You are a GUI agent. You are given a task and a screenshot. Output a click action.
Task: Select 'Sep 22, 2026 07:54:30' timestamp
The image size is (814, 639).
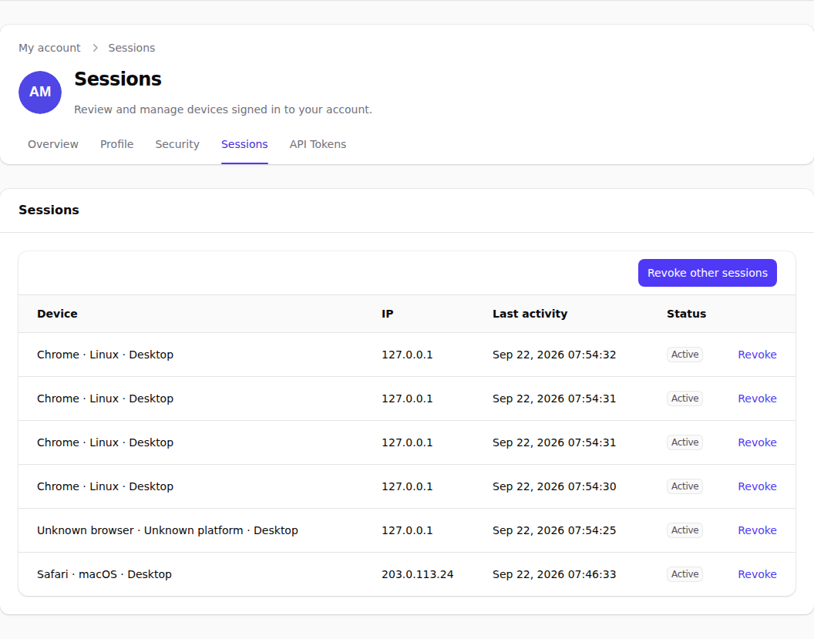pos(554,486)
